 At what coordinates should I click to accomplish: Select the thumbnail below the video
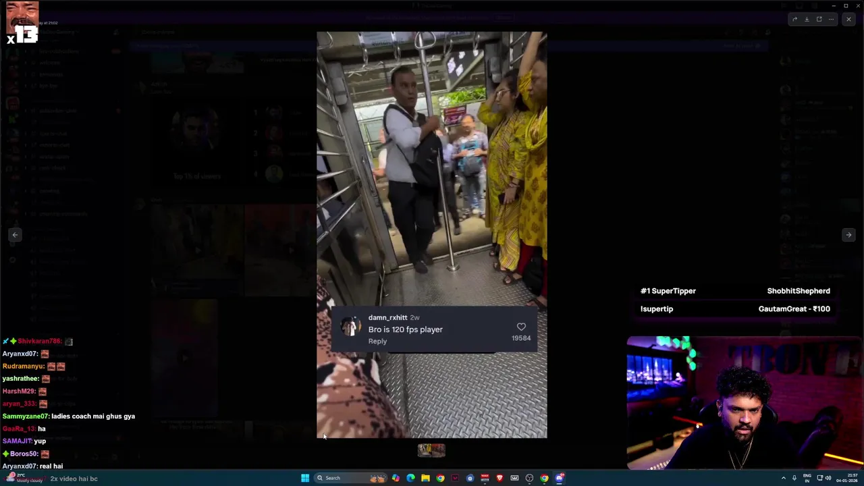431,450
